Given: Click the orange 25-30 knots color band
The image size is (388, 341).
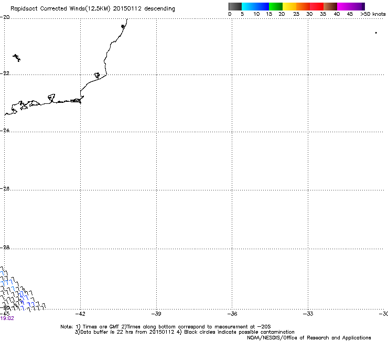Looking at the screenshot, I should tap(303, 6).
